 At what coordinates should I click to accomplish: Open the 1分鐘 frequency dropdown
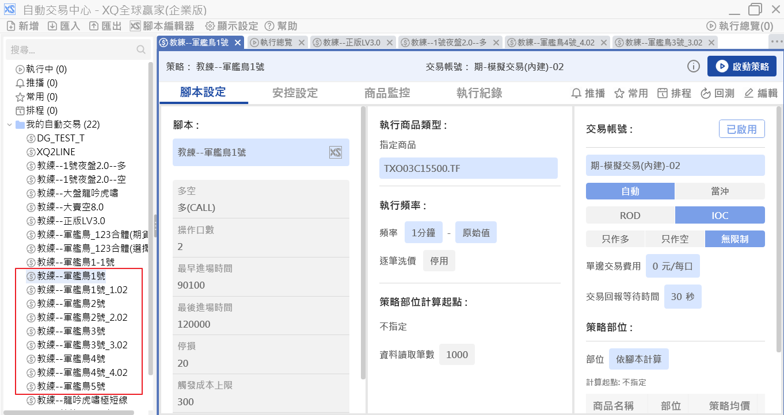pyautogui.click(x=425, y=233)
